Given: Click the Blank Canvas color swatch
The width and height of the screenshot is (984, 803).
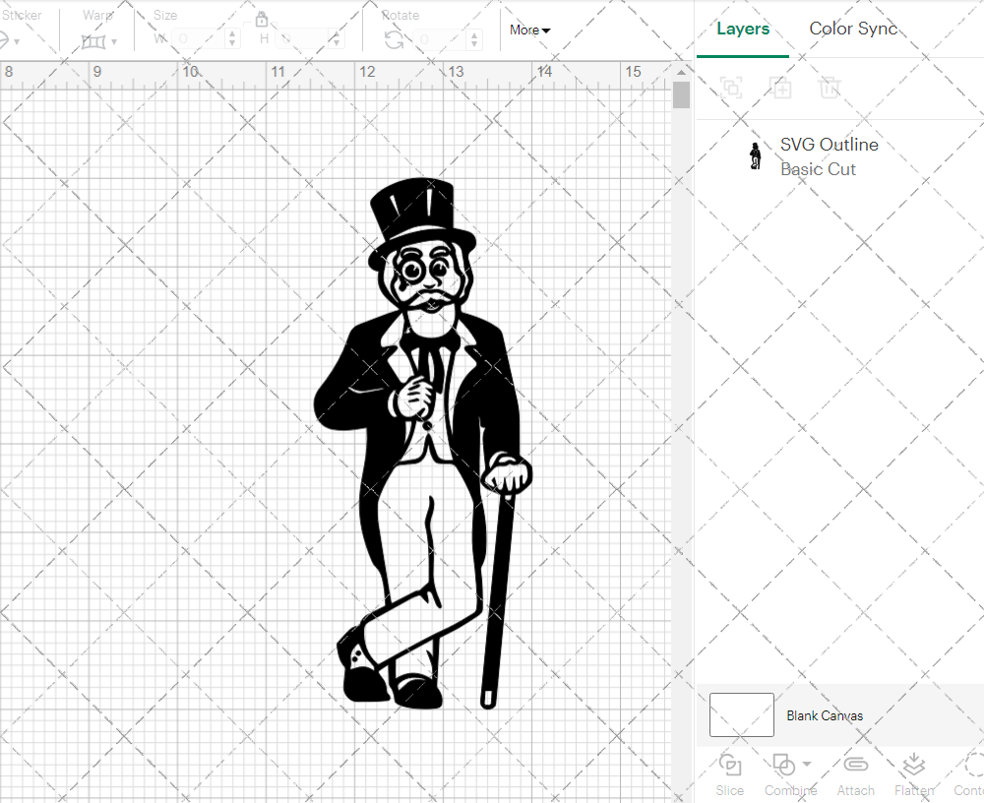Looking at the screenshot, I should point(741,715).
